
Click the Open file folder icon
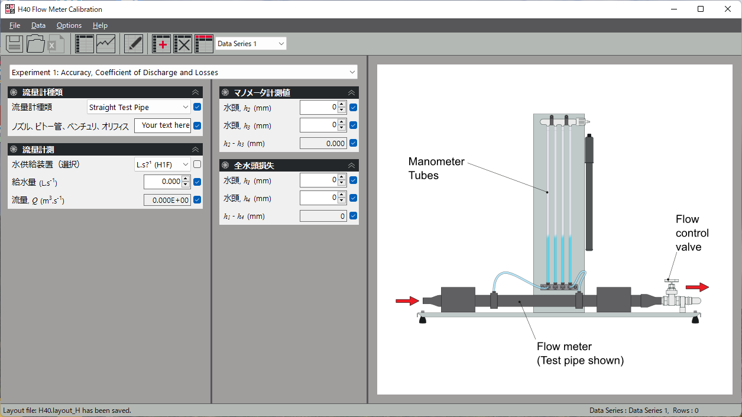pos(35,44)
